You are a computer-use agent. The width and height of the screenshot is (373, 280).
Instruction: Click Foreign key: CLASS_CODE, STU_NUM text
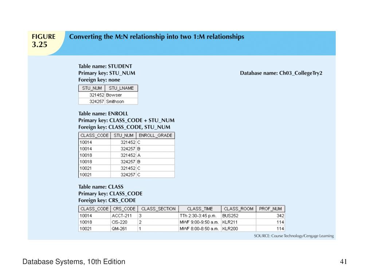coord(124,127)
